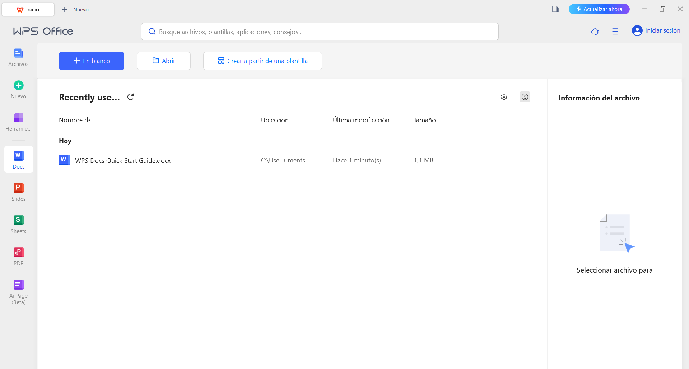Click the Word file icon of Quick Start Guide

click(x=64, y=160)
